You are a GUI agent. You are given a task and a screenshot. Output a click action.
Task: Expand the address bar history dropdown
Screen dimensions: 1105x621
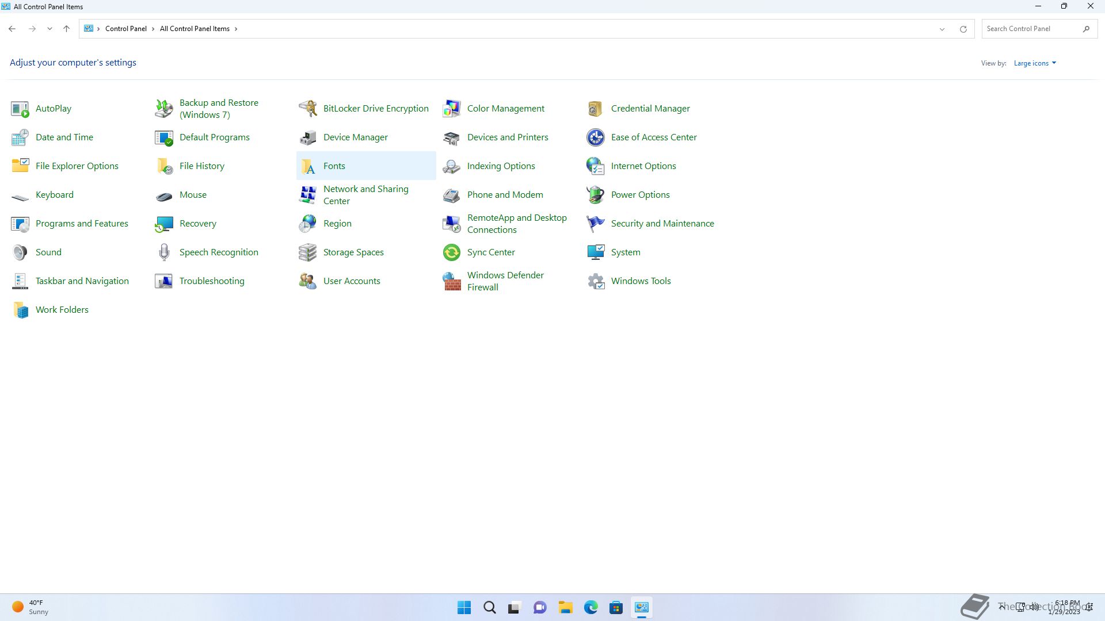coord(942,29)
